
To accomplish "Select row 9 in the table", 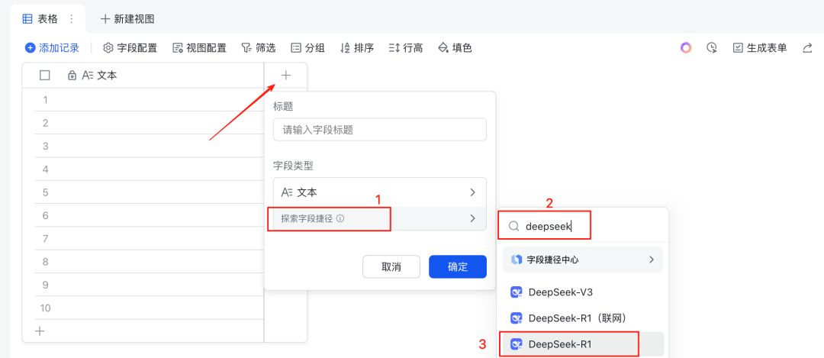I will tap(45, 285).
